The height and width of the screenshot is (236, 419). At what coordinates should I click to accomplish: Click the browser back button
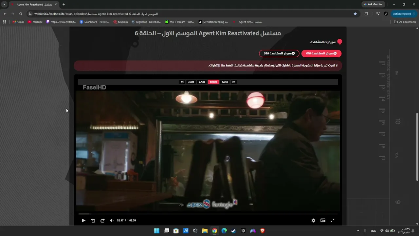[5, 14]
